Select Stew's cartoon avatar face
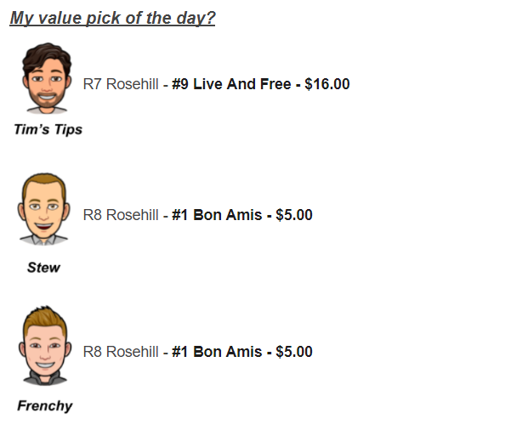511x430 pixels. coord(43,209)
